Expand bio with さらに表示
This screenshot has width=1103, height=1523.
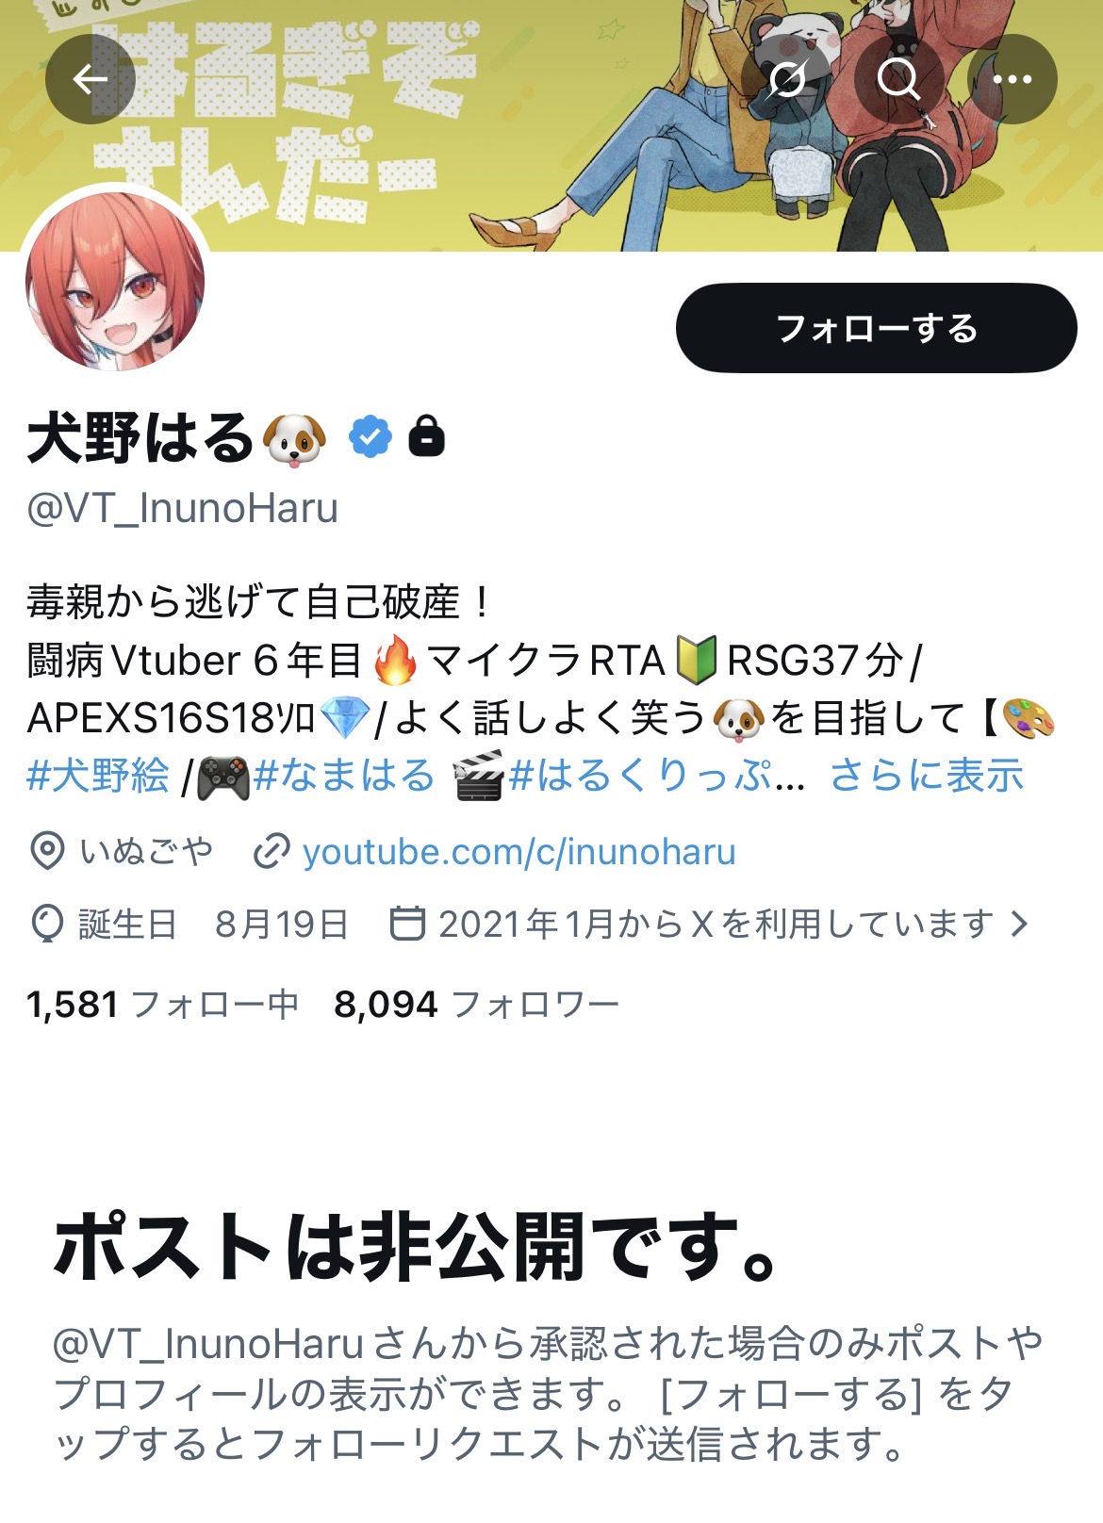pyautogui.click(x=927, y=776)
